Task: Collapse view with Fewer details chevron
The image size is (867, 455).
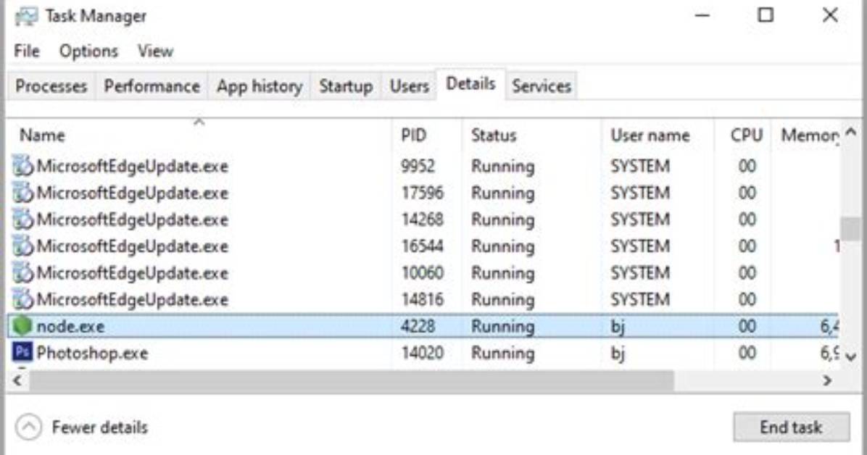Action: point(28,427)
